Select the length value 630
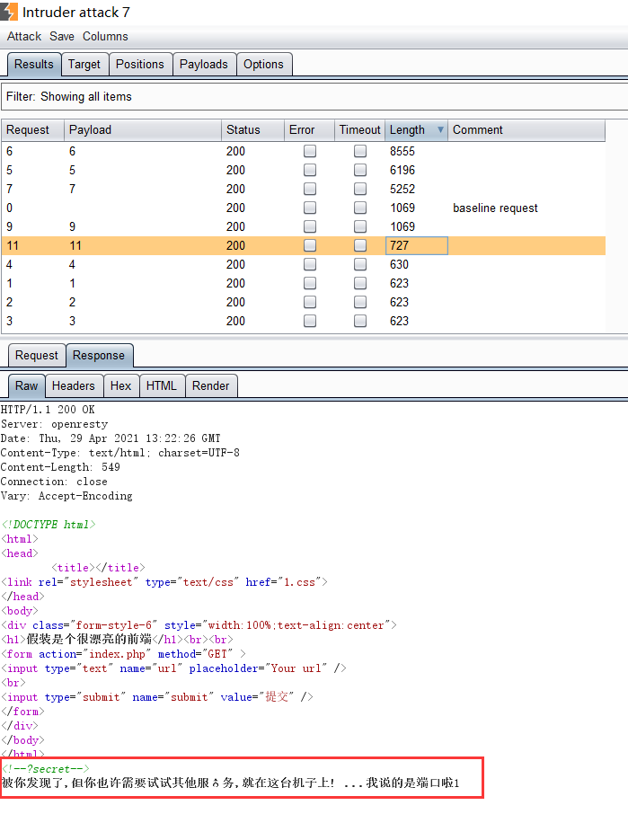 pyautogui.click(x=399, y=264)
